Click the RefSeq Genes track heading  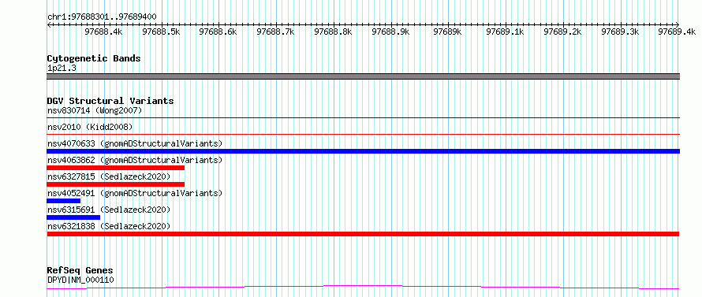[x=80, y=271]
